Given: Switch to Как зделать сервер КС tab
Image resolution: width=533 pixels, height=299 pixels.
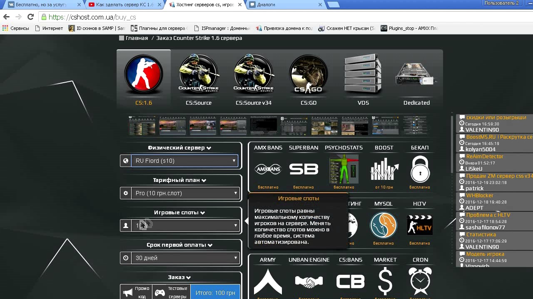Looking at the screenshot, I should [x=124, y=5].
